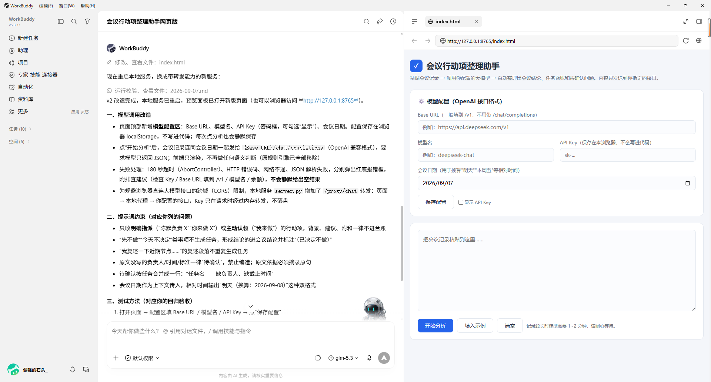
Task: Click the 保存配置 button
Action: (436, 202)
